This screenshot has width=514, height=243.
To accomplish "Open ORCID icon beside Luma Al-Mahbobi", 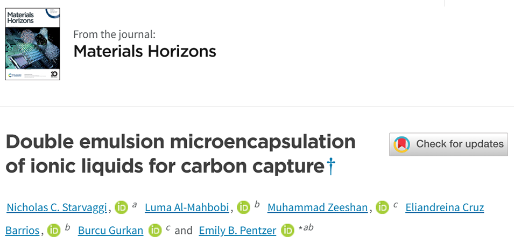I will (244, 207).
